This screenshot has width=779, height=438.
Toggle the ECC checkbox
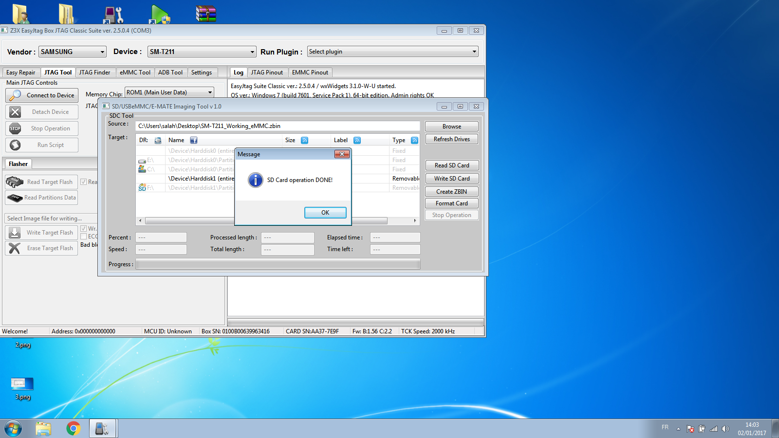pyautogui.click(x=84, y=237)
